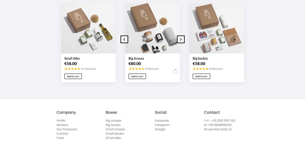Click the circular loading indicator icon

tap(175, 72)
